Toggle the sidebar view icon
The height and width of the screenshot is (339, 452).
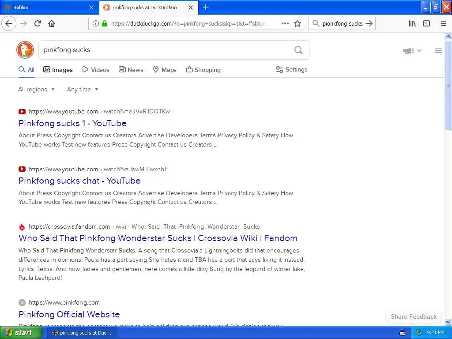426,23
